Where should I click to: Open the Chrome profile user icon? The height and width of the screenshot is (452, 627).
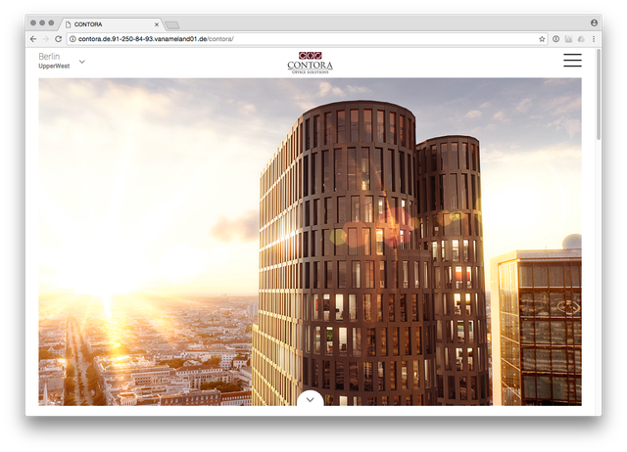point(594,22)
